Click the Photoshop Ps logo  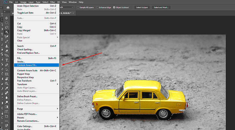point(5,2)
